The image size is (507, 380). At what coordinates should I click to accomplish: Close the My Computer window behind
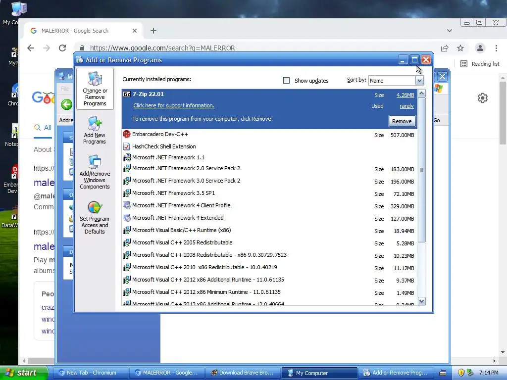[x=442, y=77]
